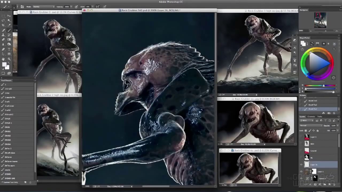Select the Move tool

9,16
